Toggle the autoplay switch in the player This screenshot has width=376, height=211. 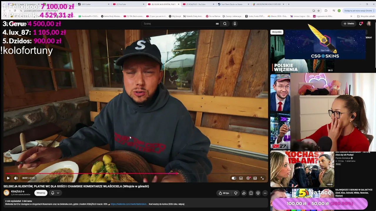pos(234,178)
